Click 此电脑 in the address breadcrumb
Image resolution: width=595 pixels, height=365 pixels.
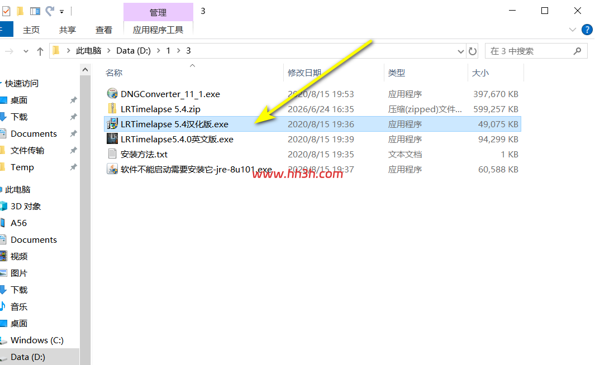[88, 51]
